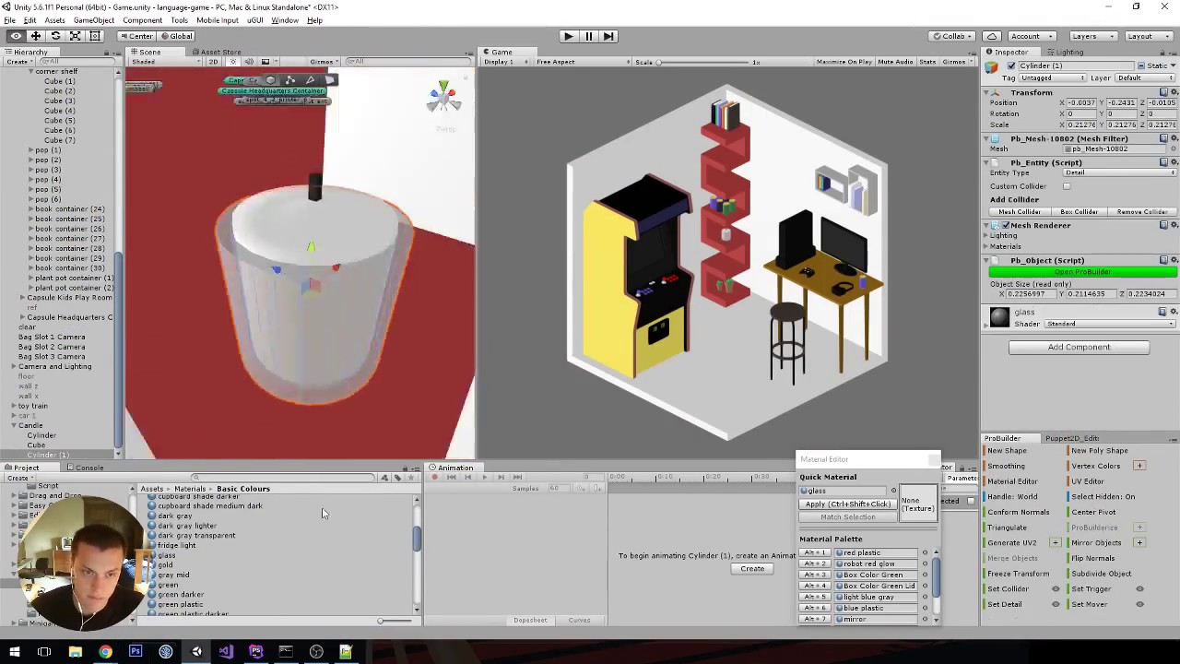Image resolution: width=1180 pixels, height=664 pixels.
Task: Open Mesh Renderer gear settings
Action: pyautogui.click(x=1173, y=225)
